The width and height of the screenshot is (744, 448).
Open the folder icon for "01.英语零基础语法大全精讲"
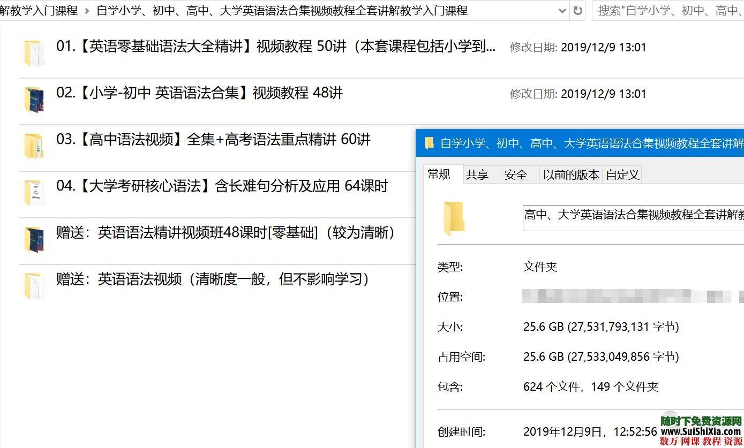point(35,51)
